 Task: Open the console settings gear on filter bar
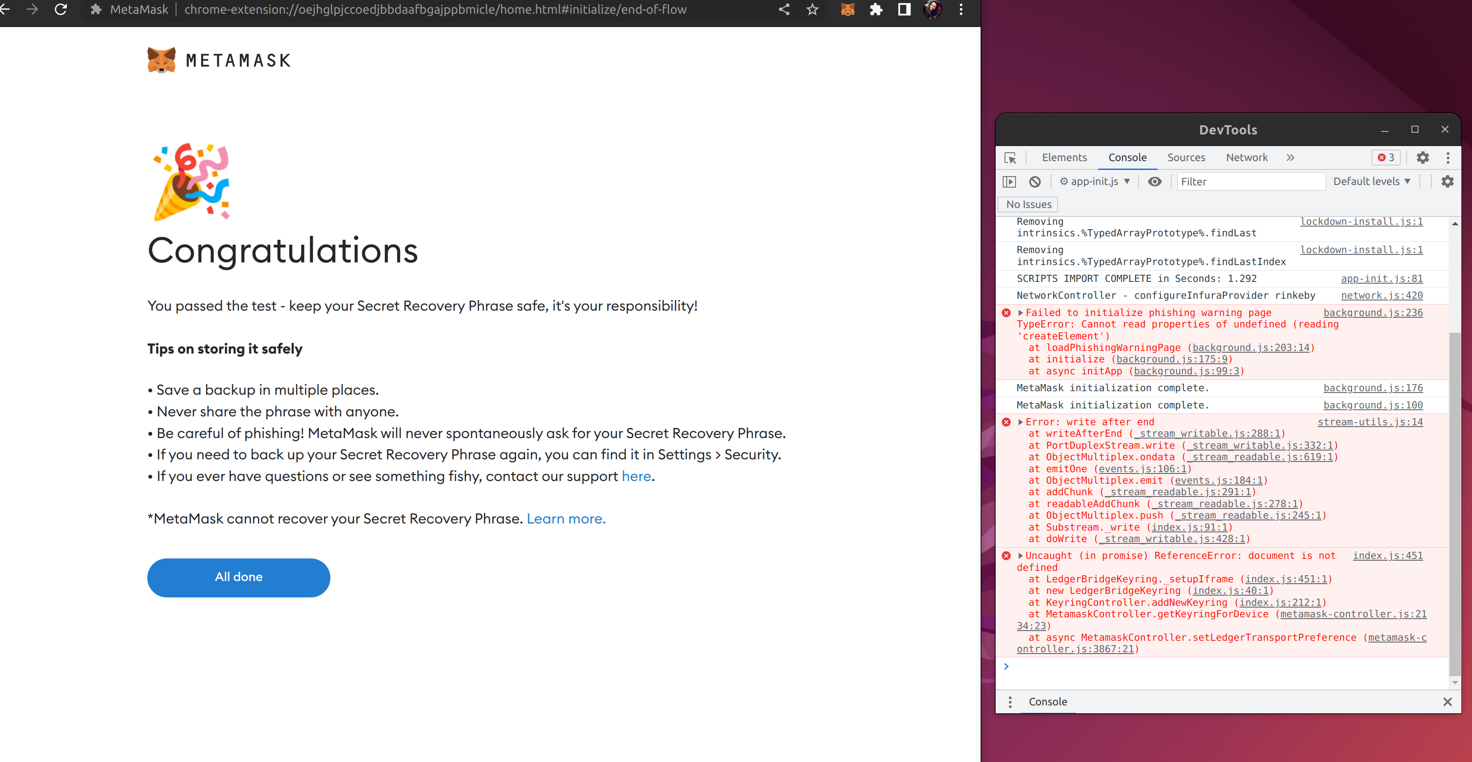point(1447,181)
